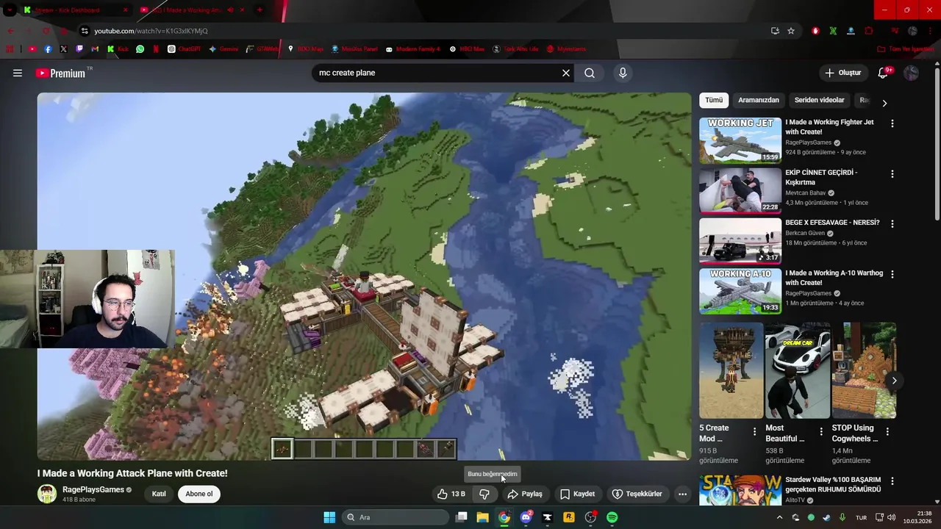Open the HBO Max bookmark
The height and width of the screenshot is (529, 941).
pos(467,49)
